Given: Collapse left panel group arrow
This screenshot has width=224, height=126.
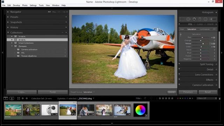Looking at the screenshot, I should (2, 52).
